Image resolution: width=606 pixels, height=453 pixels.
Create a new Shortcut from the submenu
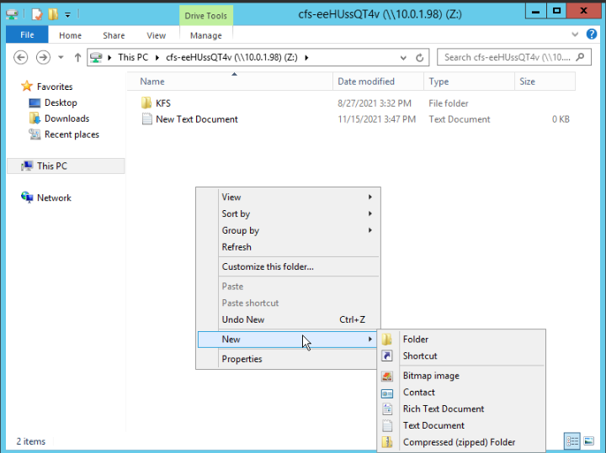tap(461, 356)
